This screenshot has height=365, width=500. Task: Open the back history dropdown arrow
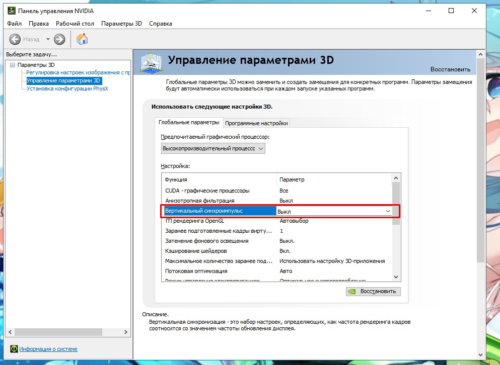coord(48,39)
